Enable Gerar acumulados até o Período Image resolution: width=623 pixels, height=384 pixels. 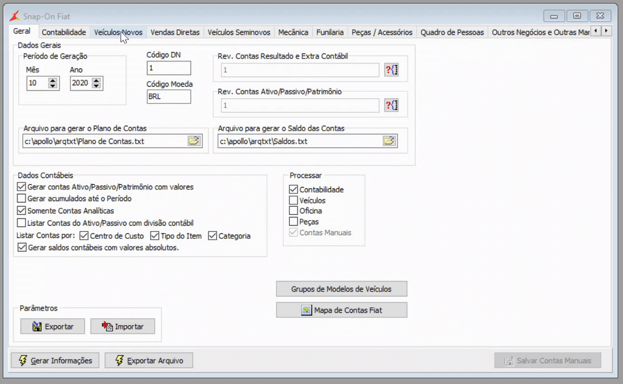[21, 198]
